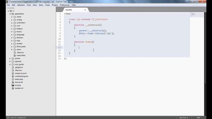Screen dimensions: 212x119
Task: Expand the core folder arrow
Action: click(x=12, y=26)
